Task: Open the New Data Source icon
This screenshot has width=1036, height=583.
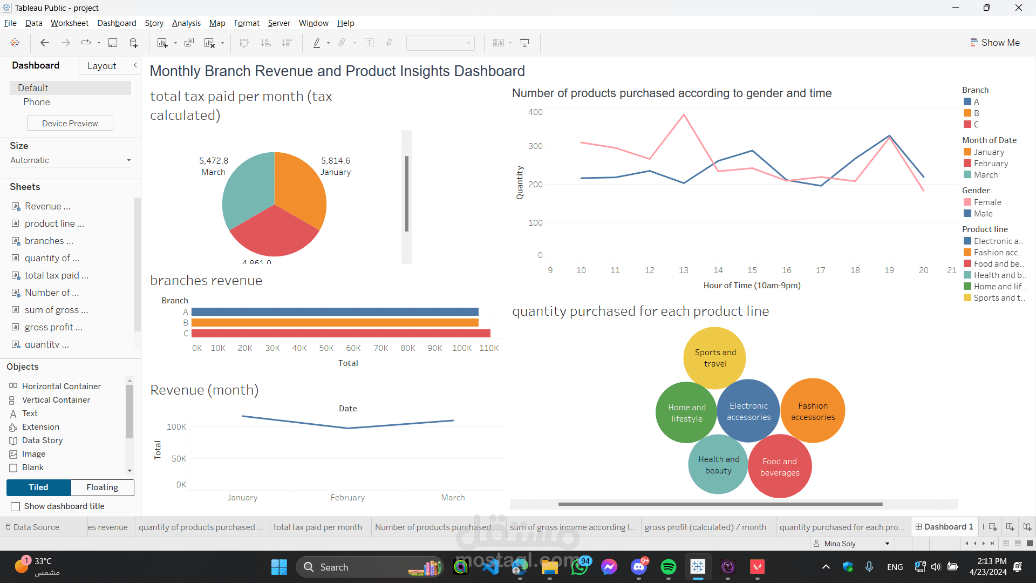Action: coord(133,43)
